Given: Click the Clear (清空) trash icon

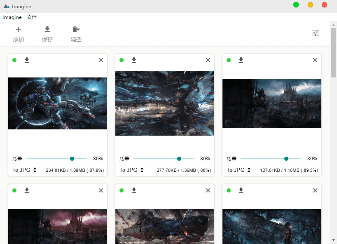Looking at the screenshot, I should coord(76,29).
